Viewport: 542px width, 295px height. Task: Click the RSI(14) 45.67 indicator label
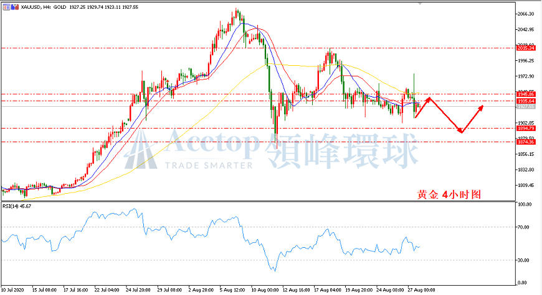(x=17, y=206)
